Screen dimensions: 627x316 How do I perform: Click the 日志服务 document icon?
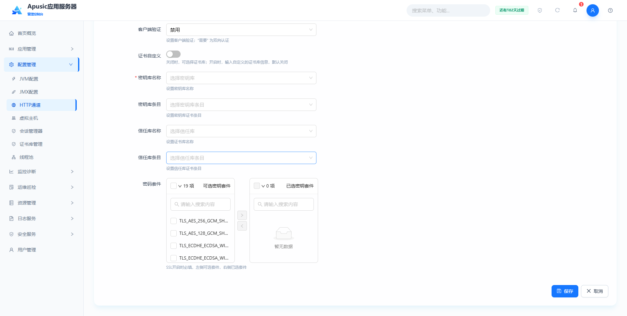pyautogui.click(x=11, y=218)
